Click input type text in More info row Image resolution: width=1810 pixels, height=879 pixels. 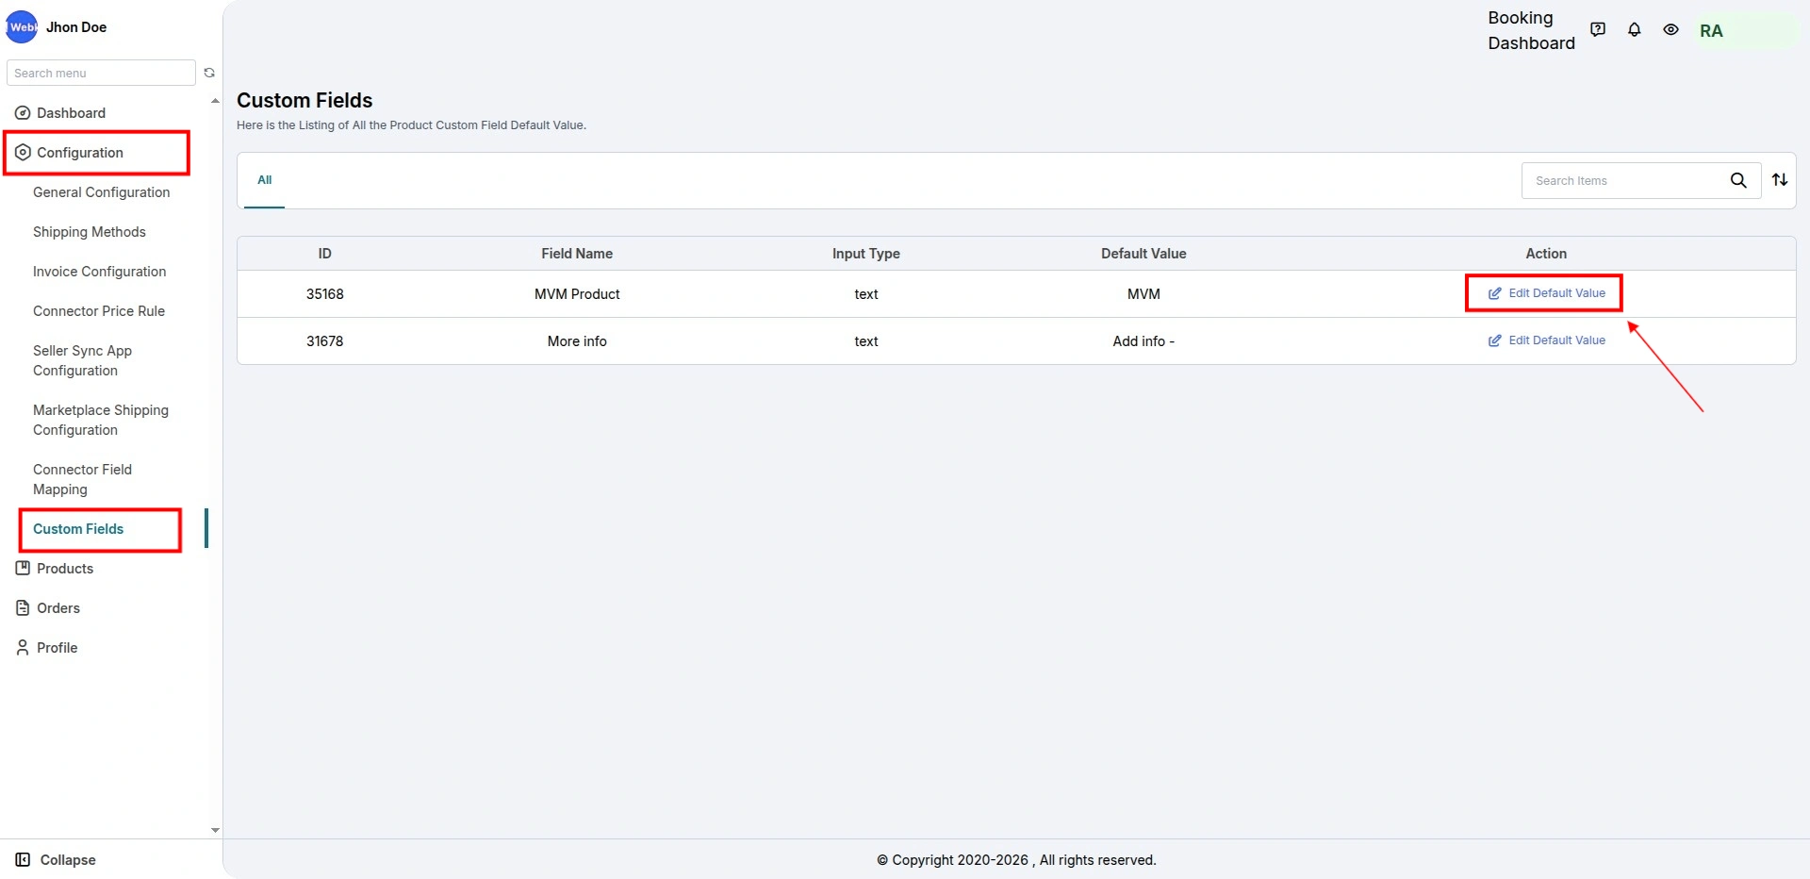click(866, 341)
